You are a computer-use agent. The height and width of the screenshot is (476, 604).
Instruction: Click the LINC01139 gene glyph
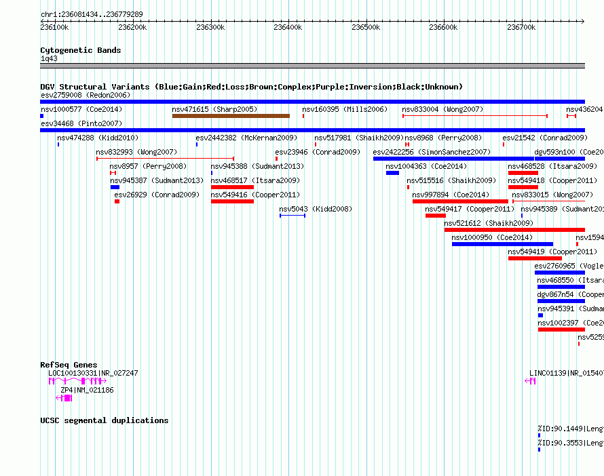531,381
